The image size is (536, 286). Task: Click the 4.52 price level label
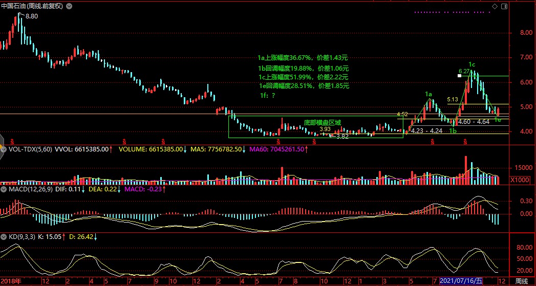tap(402, 114)
